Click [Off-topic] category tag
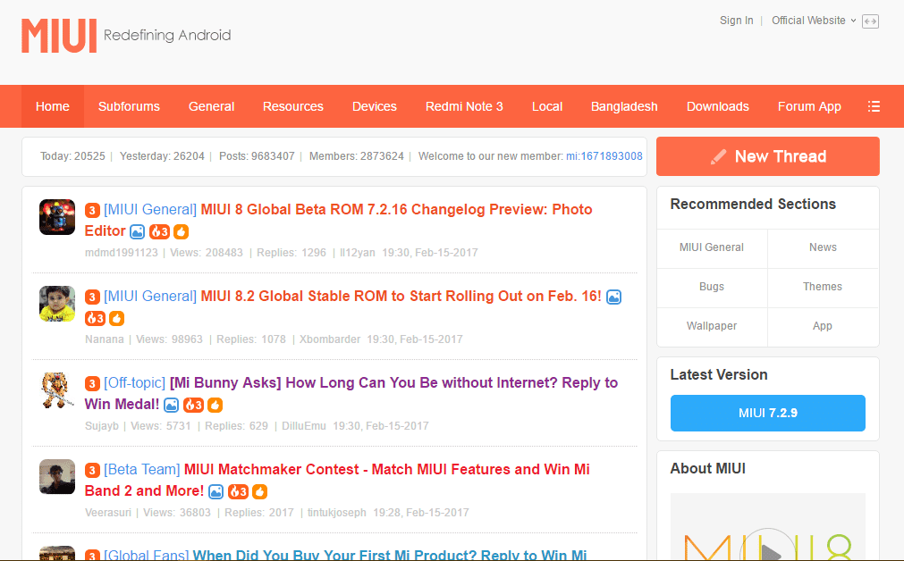 coord(134,383)
